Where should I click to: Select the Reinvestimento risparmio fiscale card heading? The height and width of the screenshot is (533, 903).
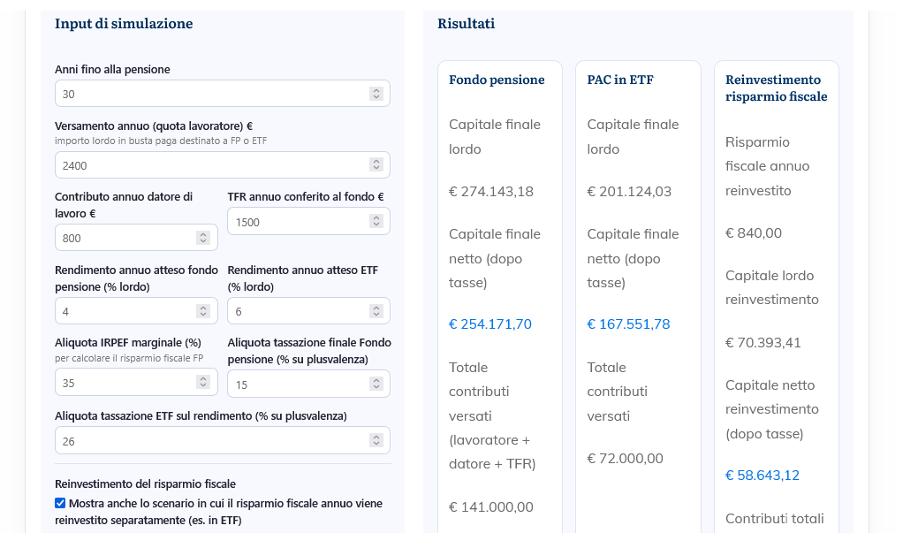(776, 88)
